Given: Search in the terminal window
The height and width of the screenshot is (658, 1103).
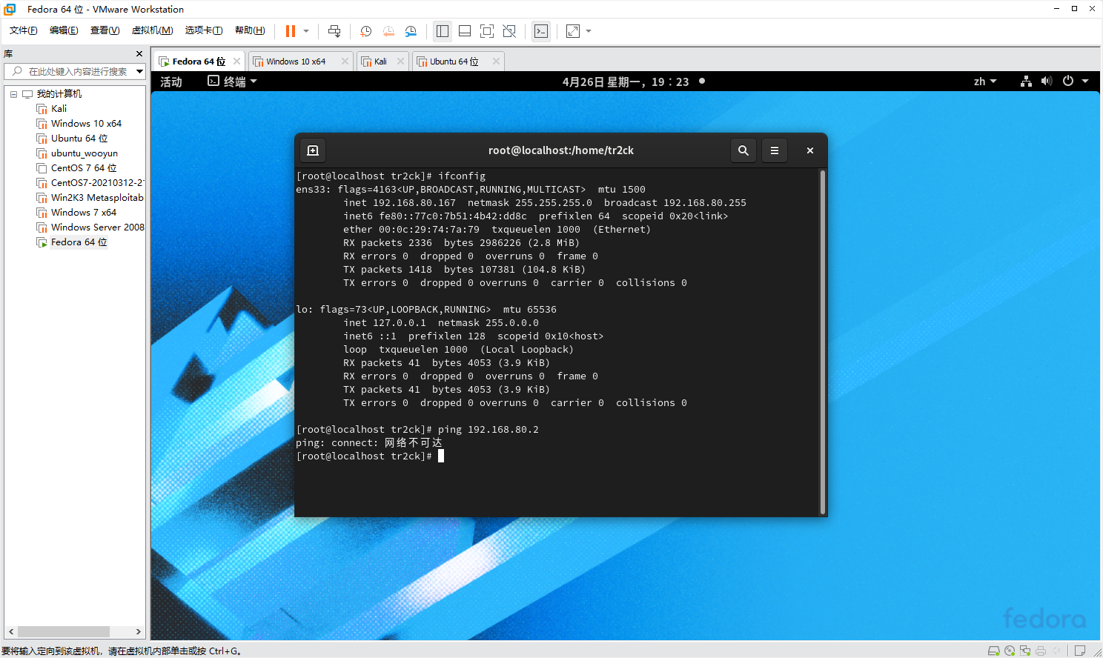Looking at the screenshot, I should 743,150.
